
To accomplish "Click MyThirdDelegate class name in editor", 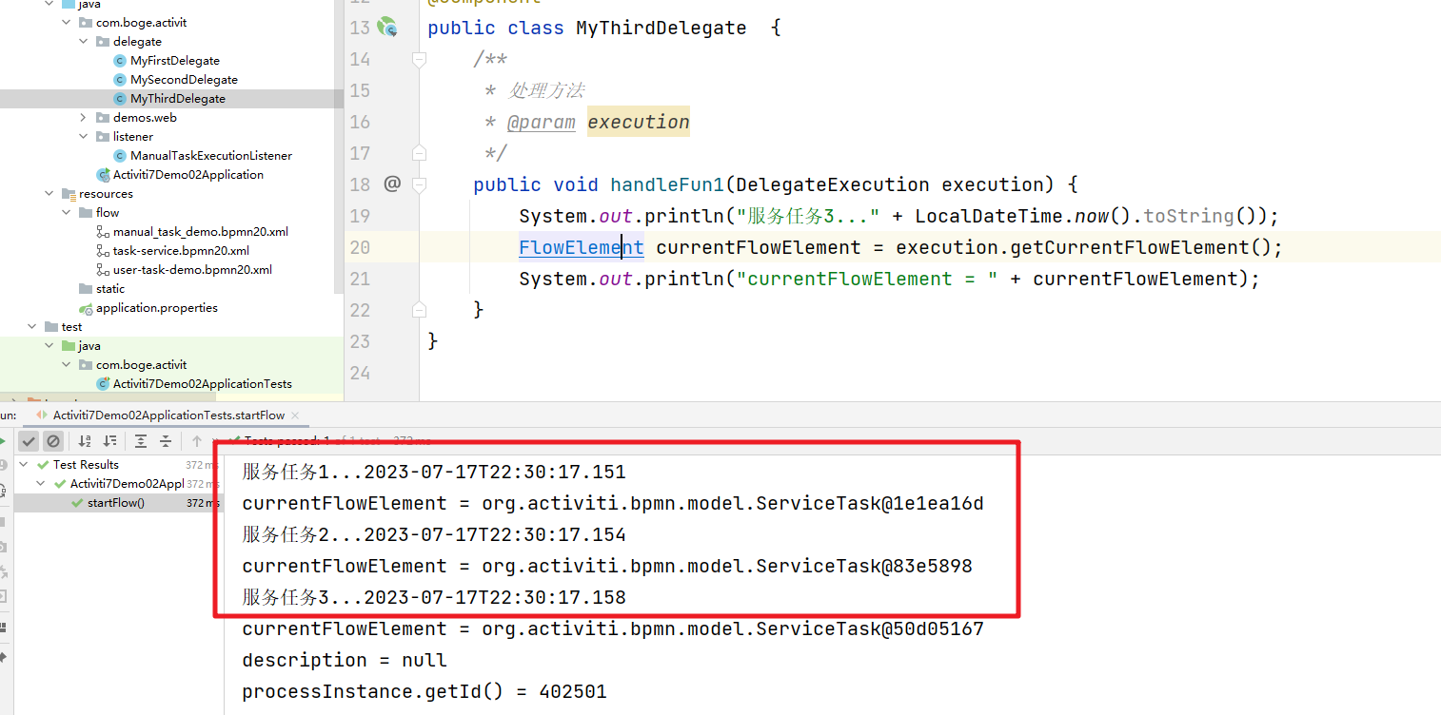I will tap(661, 28).
